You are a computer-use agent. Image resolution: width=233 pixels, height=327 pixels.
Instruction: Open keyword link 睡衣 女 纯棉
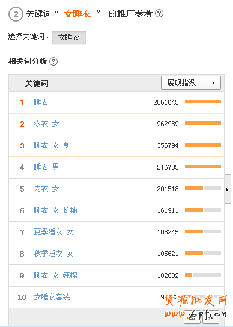[x=55, y=275]
